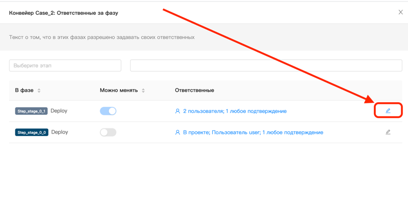Image resolution: width=408 pixels, height=200 pixels.
Task: Click the Deploy label in Step_stage_0_1 row
Action: pyautogui.click(x=59, y=111)
